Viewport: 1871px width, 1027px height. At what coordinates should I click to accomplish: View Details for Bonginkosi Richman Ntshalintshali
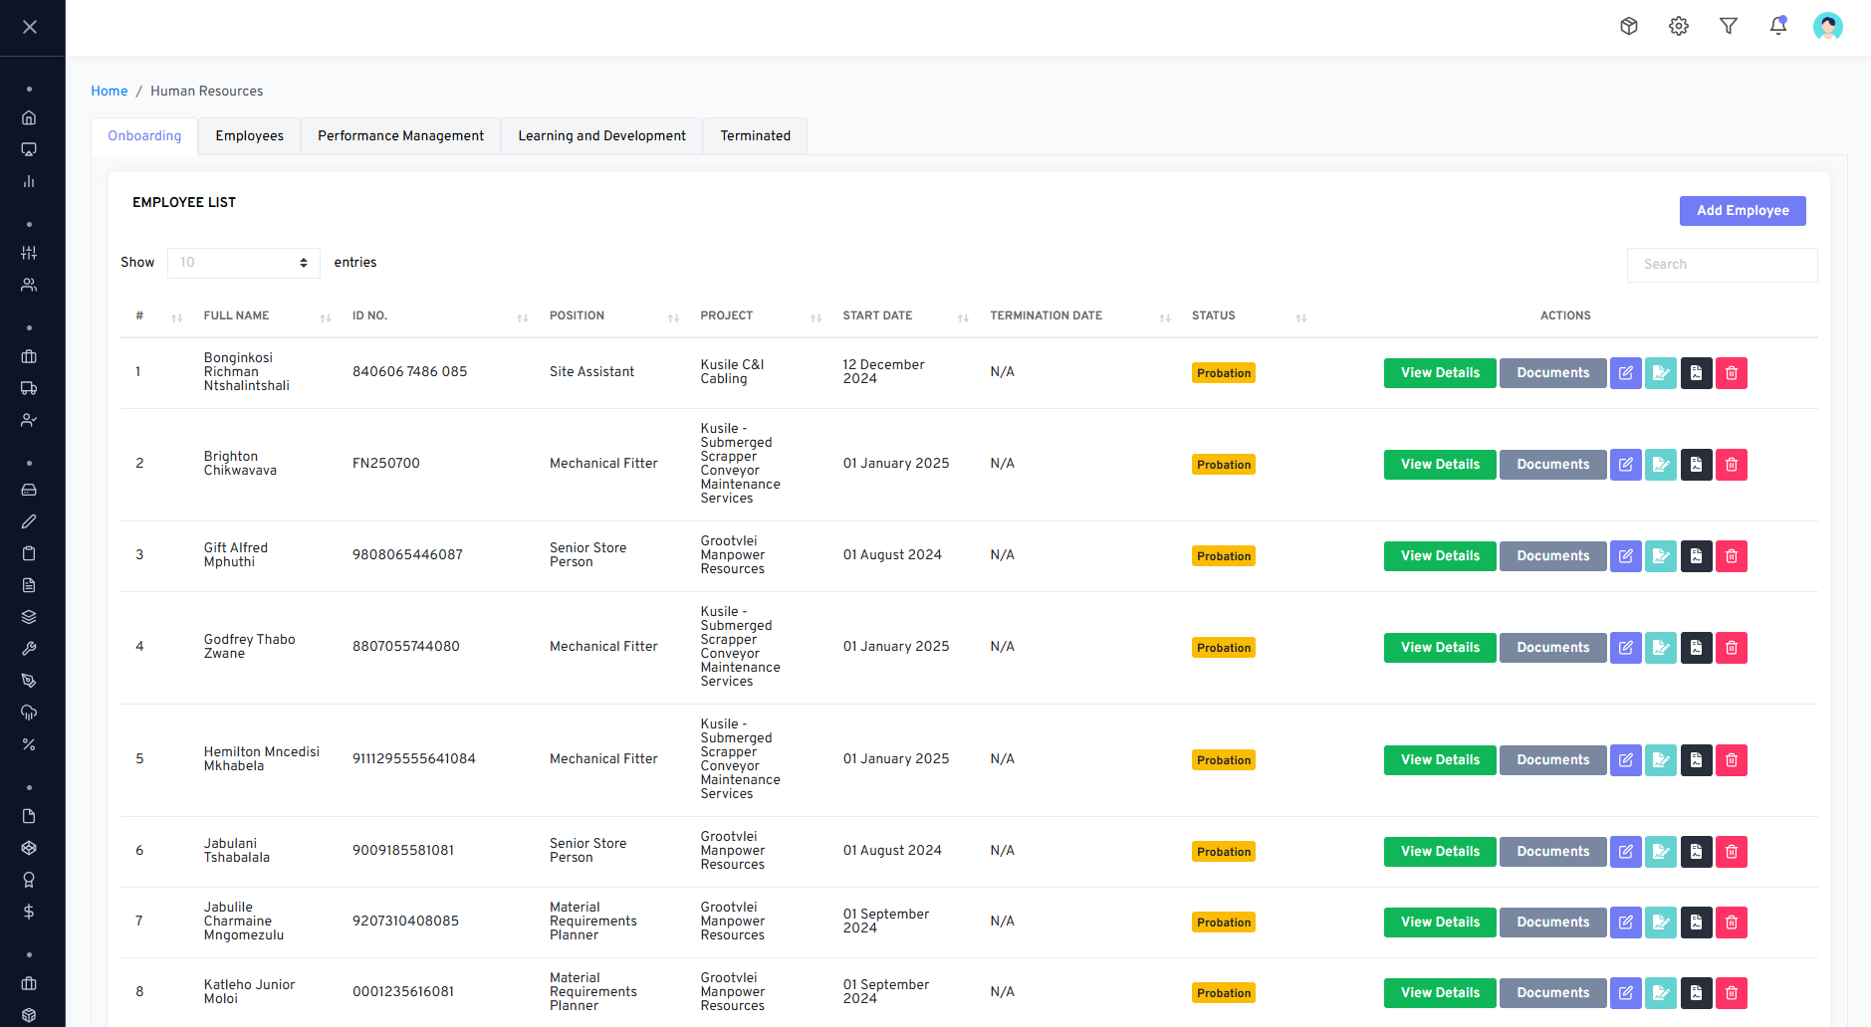1440,373
